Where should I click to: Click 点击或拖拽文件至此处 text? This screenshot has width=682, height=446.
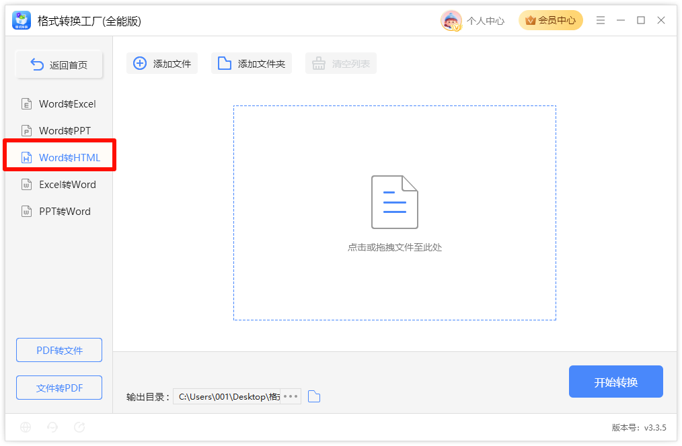(x=395, y=248)
